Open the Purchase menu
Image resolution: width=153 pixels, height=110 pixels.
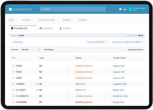[x=26, y=20]
